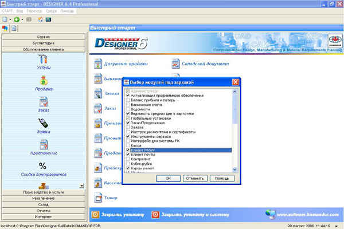This screenshot has width=344, height=229.
Task: Open Скидки Контрагентов percent icon
Action: (42, 166)
